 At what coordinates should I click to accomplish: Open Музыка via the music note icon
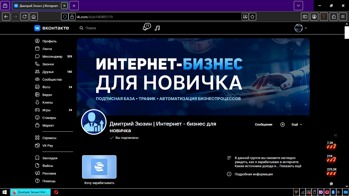(x=157, y=28)
